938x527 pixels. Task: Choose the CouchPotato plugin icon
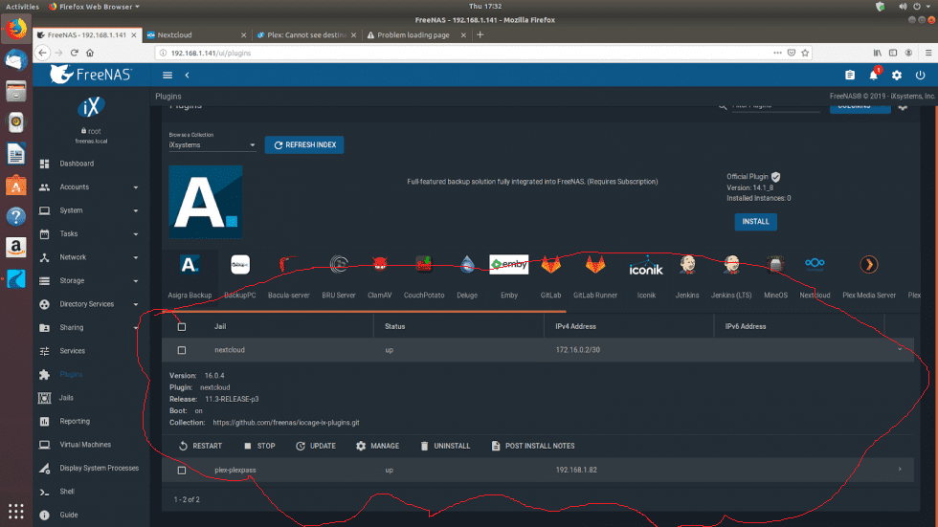click(x=423, y=264)
